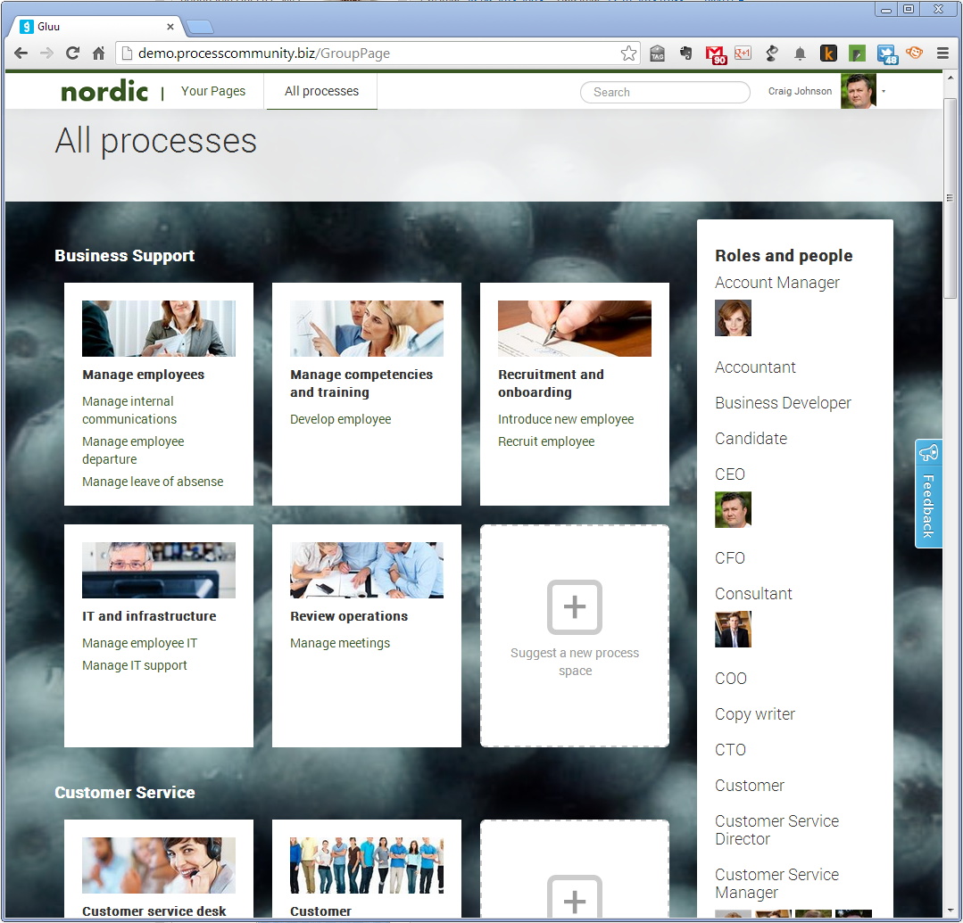
Task: Select the Customer Service Manager role
Action: point(776,884)
